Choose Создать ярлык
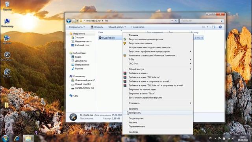 tap(157, 118)
